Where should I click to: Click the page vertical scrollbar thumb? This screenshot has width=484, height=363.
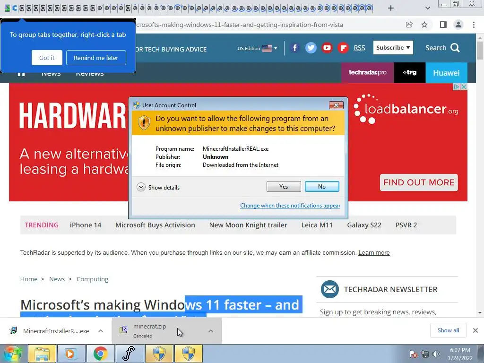[480, 50]
